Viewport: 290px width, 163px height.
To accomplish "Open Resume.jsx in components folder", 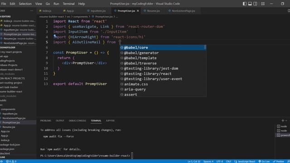I will [18, 127].
